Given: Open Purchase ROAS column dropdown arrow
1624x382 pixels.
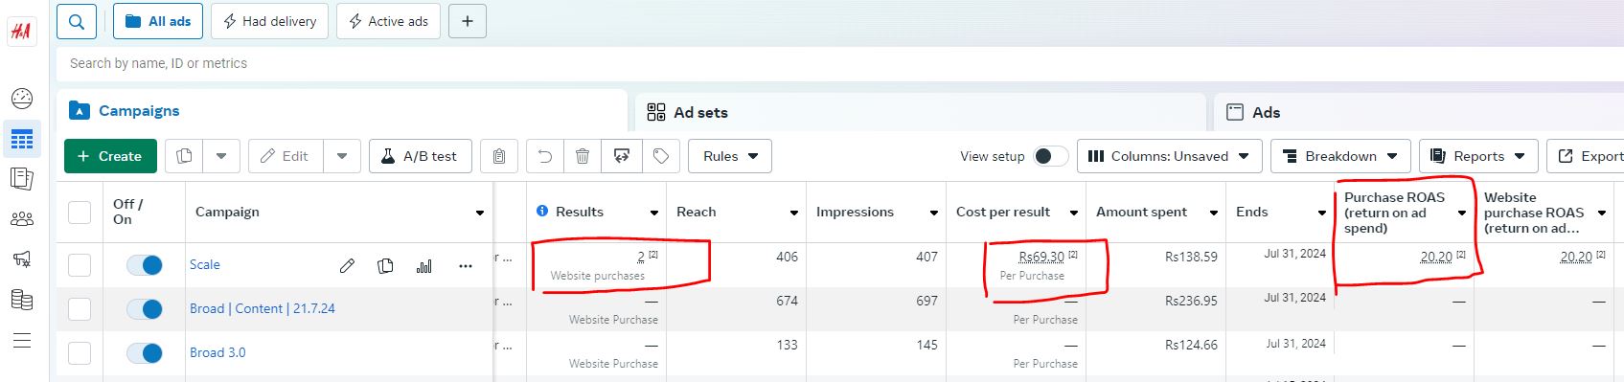Looking at the screenshot, I should (1462, 213).
